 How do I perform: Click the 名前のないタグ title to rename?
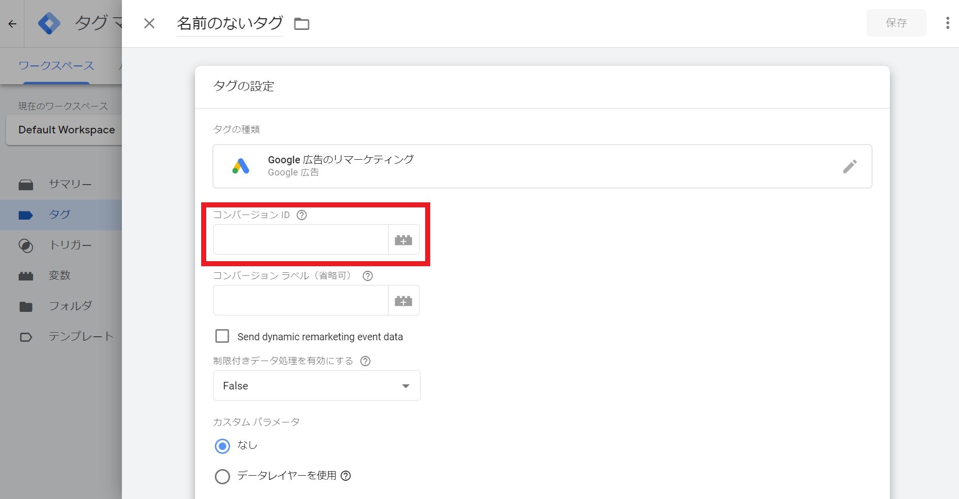pos(230,23)
